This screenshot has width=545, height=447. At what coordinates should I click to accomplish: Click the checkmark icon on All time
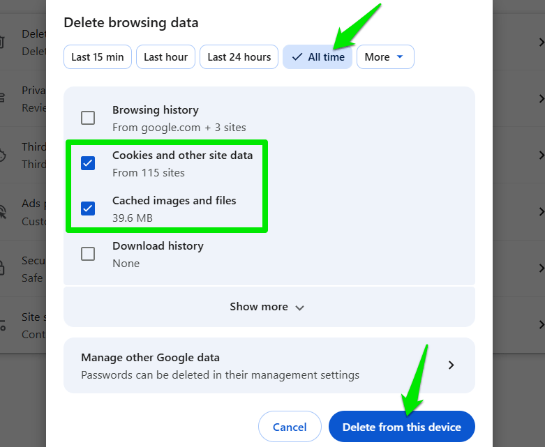pyautogui.click(x=297, y=57)
